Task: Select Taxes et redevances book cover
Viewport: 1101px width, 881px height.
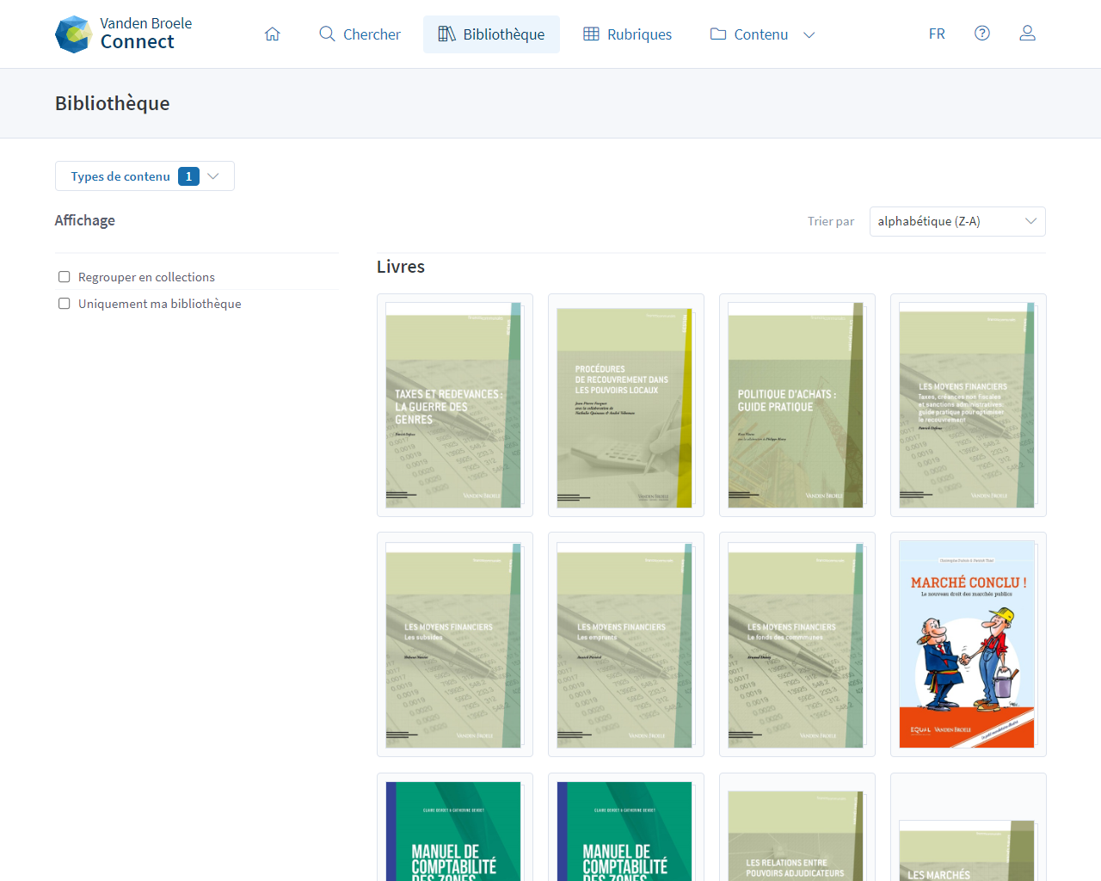Action: tap(453, 405)
